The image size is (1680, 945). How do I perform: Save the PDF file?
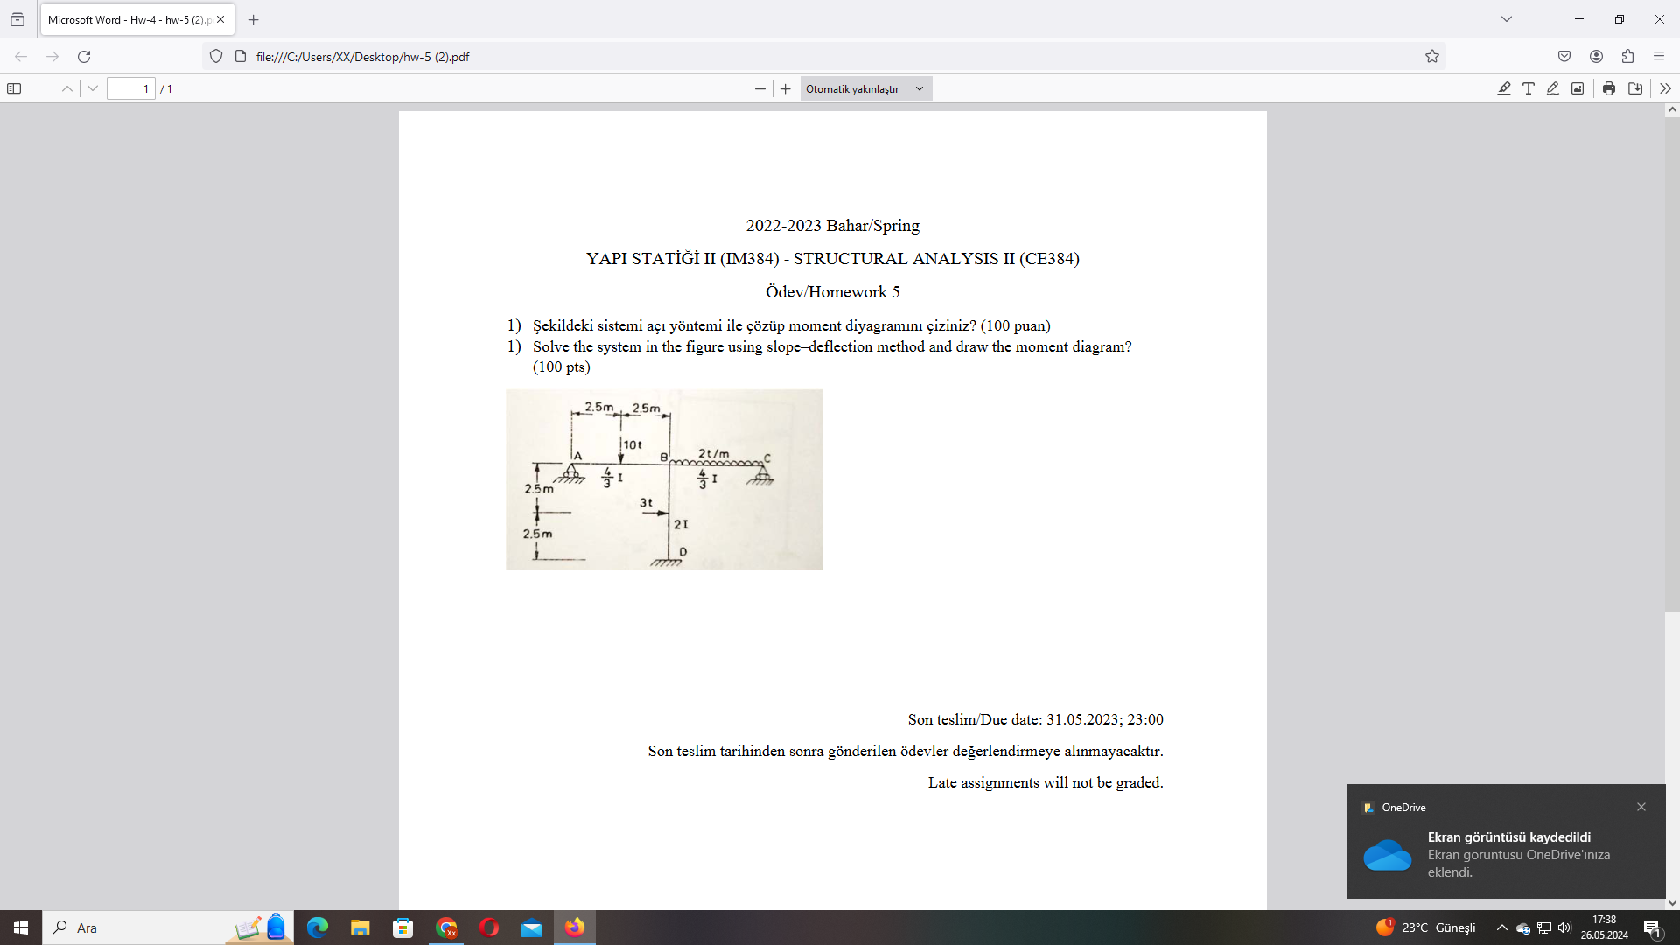click(x=1635, y=88)
